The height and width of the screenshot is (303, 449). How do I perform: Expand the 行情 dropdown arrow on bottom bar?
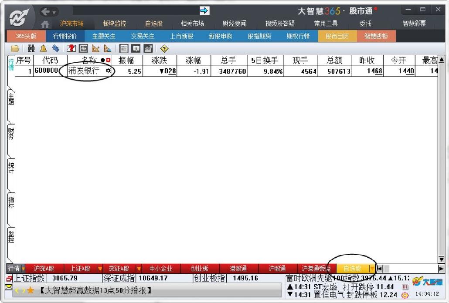(23, 269)
